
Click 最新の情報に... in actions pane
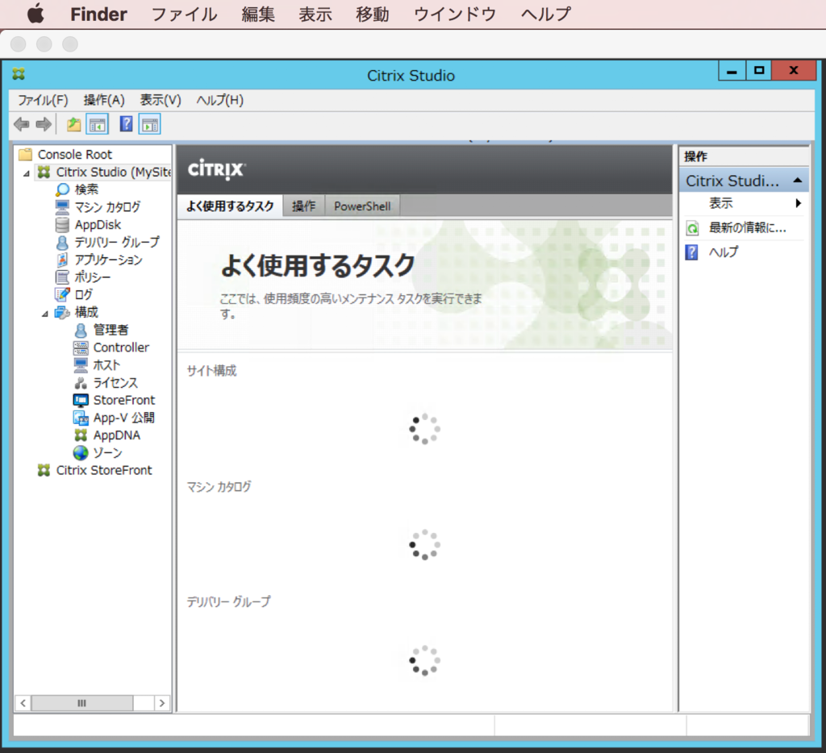coord(747,228)
